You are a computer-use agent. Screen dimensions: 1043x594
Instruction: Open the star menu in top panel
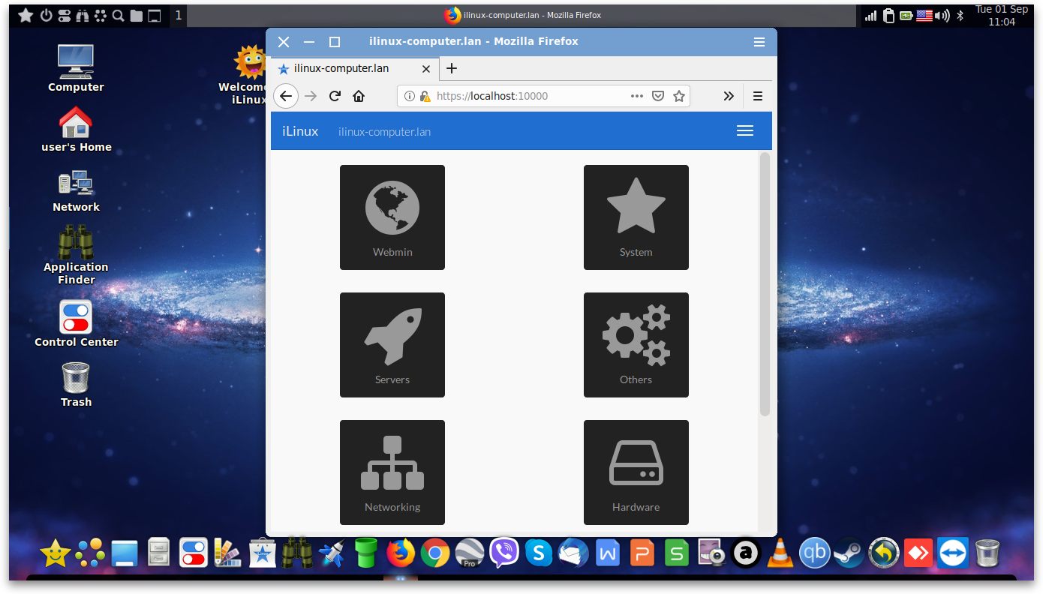26,15
